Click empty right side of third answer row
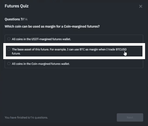 (106, 64)
